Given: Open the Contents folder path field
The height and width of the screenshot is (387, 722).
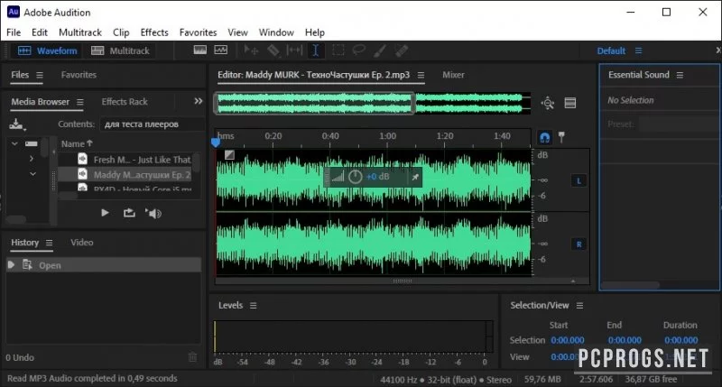Looking at the screenshot, I should pyautogui.click(x=151, y=124).
